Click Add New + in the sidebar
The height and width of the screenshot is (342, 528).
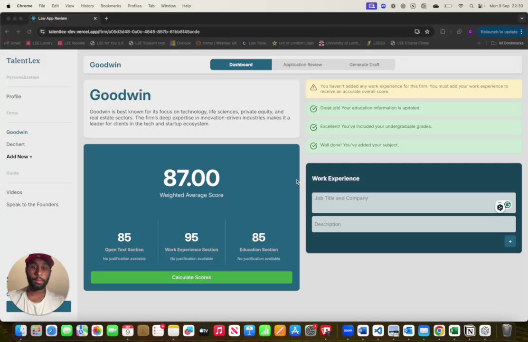tap(19, 157)
